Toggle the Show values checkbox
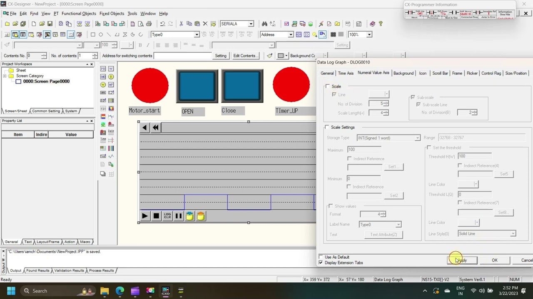The image size is (533, 299). click(x=331, y=206)
